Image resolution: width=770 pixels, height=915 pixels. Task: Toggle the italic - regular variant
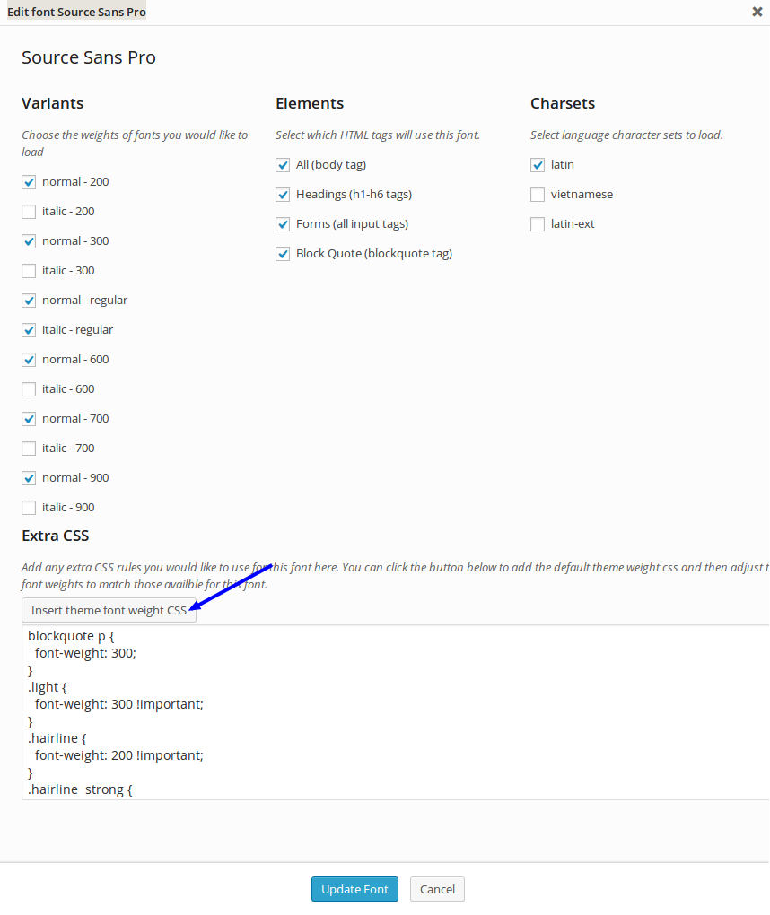pos(29,330)
